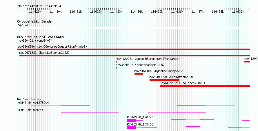Click the red bar under nsv5471332
Viewport: 258px width, 131px height.
pos(135,56)
